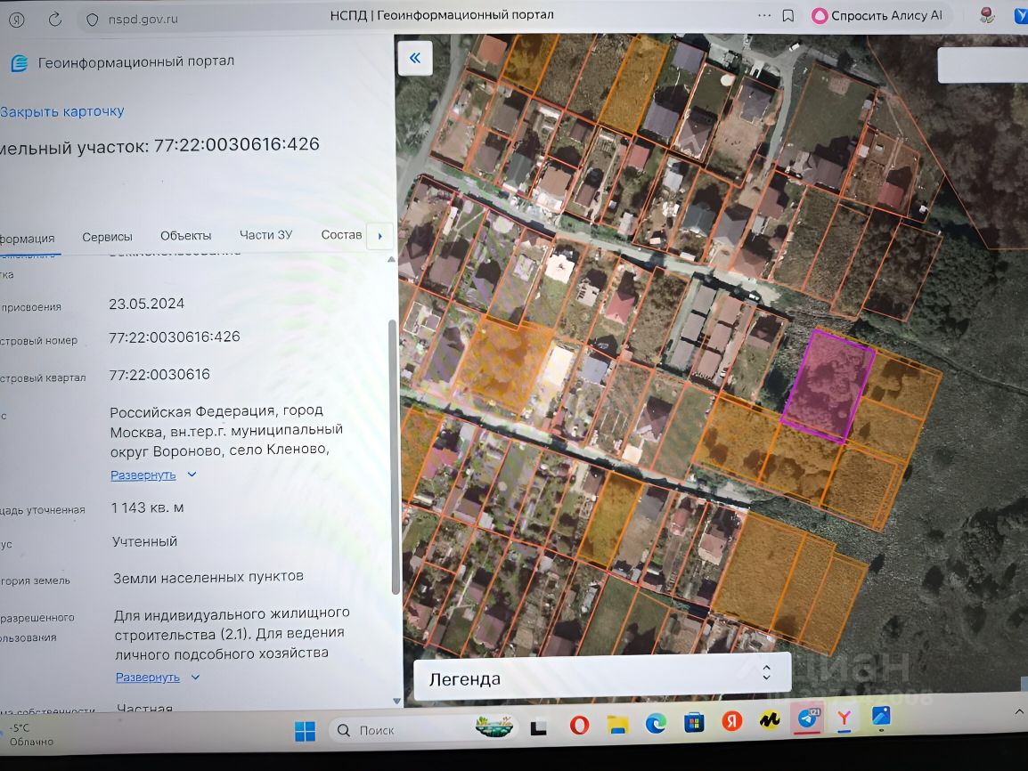1028x771 pixels.
Task: Click the Geoportal logo icon
Action: coord(20,63)
